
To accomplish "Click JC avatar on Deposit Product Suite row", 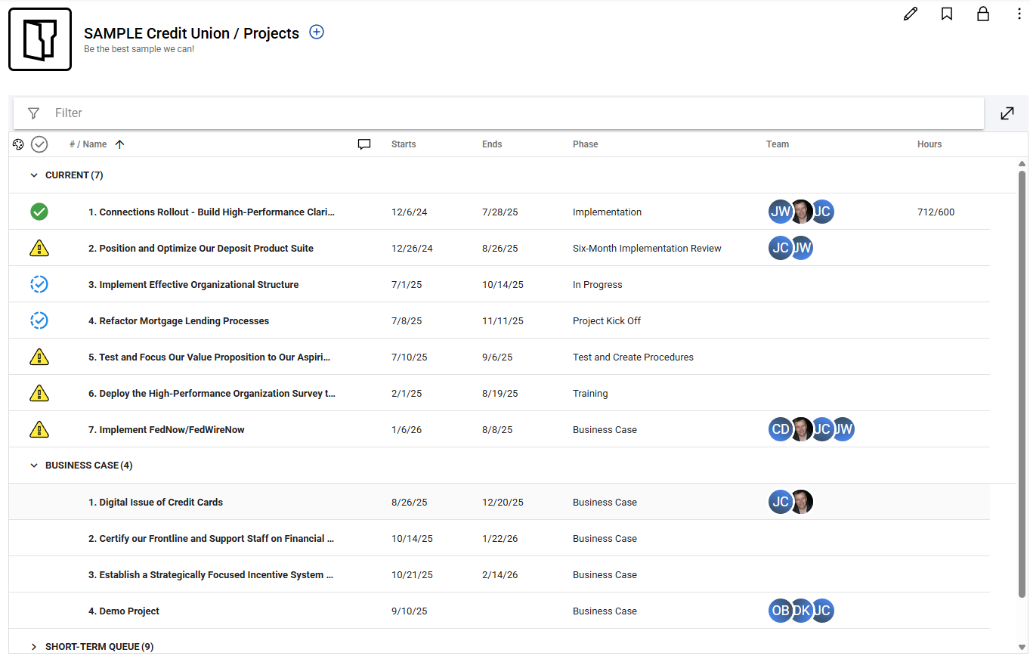I will [780, 248].
